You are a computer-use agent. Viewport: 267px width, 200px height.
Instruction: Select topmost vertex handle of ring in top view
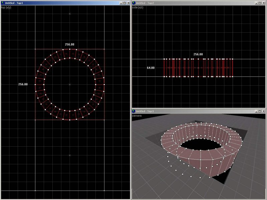[x=70, y=49]
